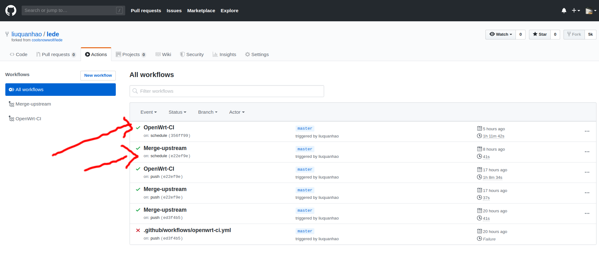Click the 1h 8m 34s duration
Screen dimensions: 599x264
493,178
